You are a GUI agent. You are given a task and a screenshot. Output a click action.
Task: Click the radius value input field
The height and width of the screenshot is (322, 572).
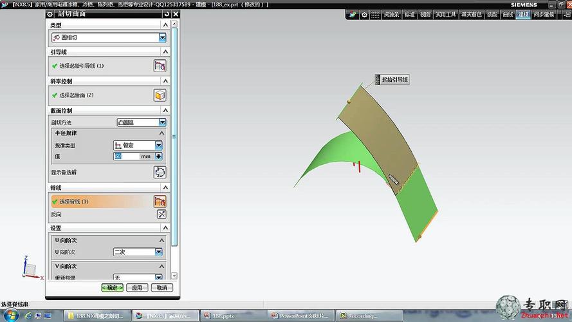tap(126, 156)
